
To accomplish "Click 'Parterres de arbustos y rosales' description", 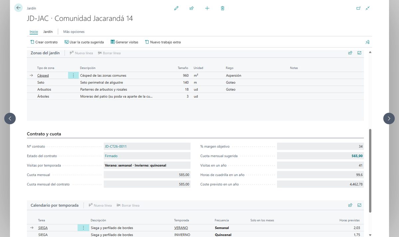I will coord(103,89).
